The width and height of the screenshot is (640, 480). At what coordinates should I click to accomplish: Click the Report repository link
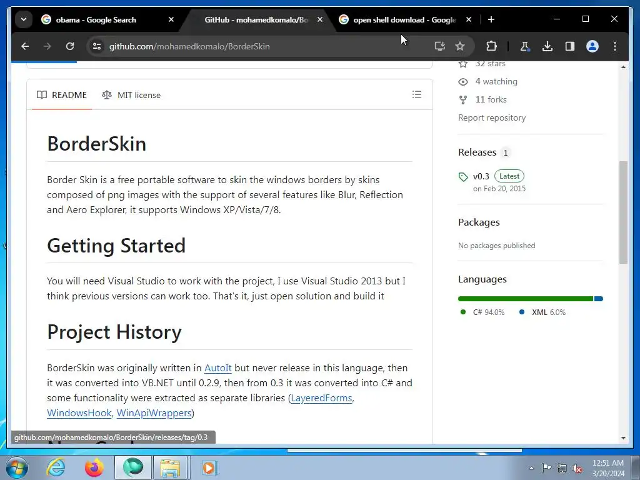492,117
